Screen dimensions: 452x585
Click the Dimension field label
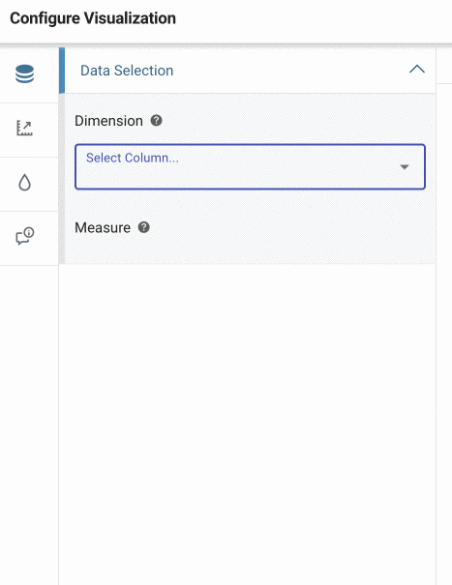(108, 121)
